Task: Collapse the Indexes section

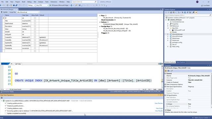Action: pyautogui.click(x=100, y=22)
